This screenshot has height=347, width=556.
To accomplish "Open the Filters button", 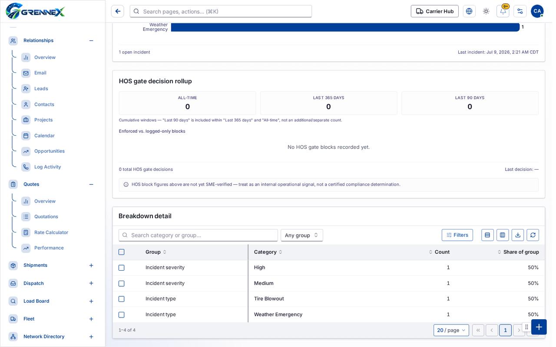I will click(x=457, y=235).
